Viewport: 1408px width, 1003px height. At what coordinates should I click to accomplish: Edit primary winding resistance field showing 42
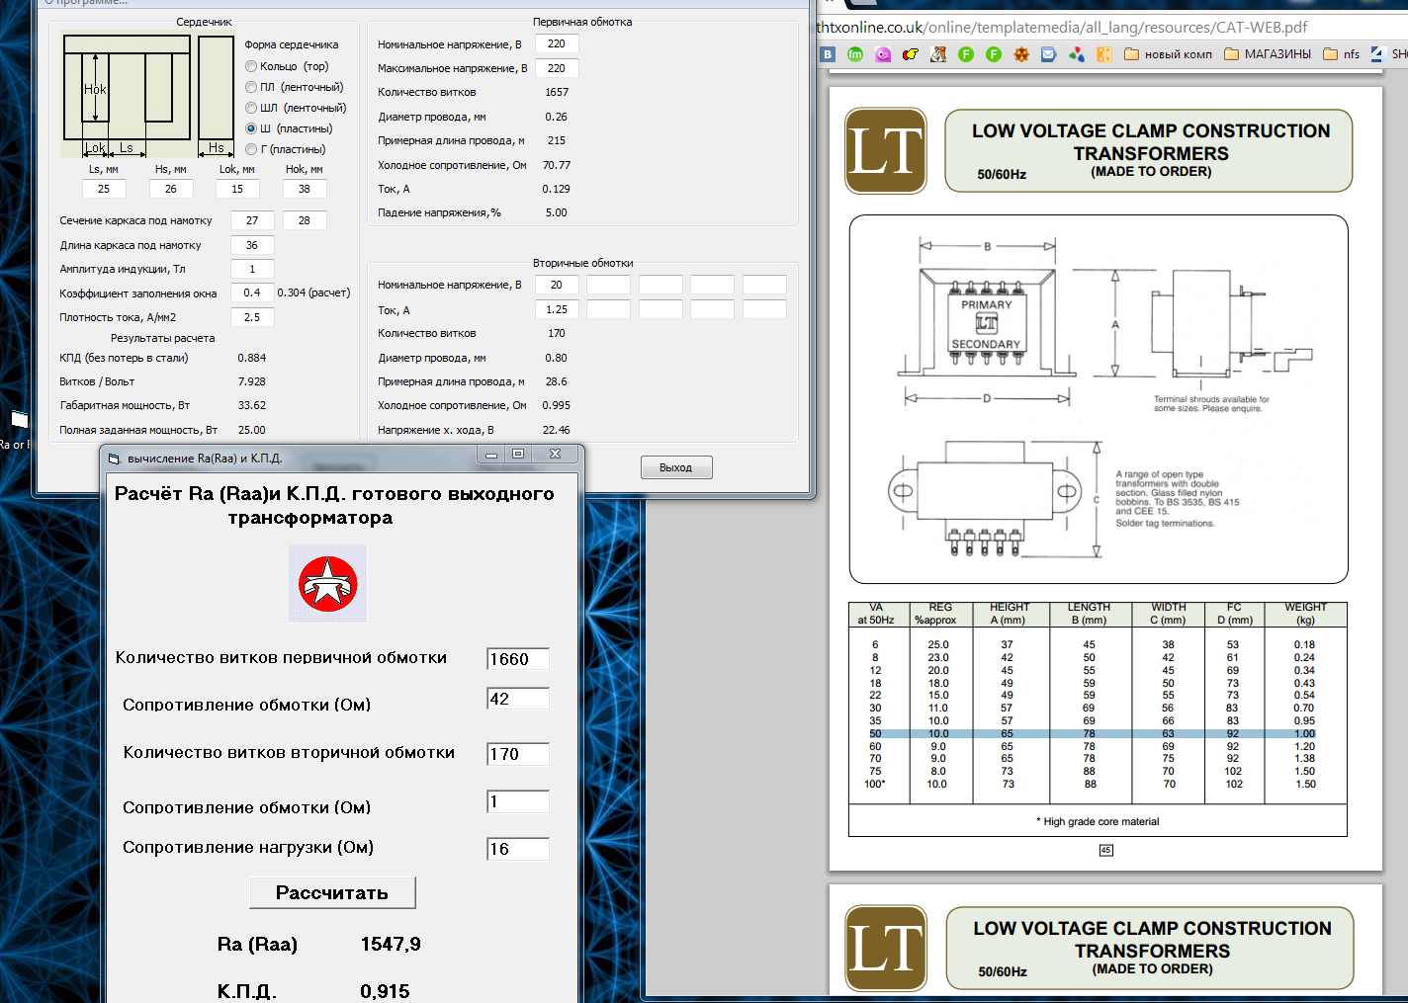518,699
